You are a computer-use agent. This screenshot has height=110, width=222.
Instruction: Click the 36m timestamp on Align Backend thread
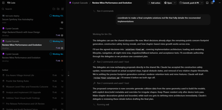click(x=61, y=29)
